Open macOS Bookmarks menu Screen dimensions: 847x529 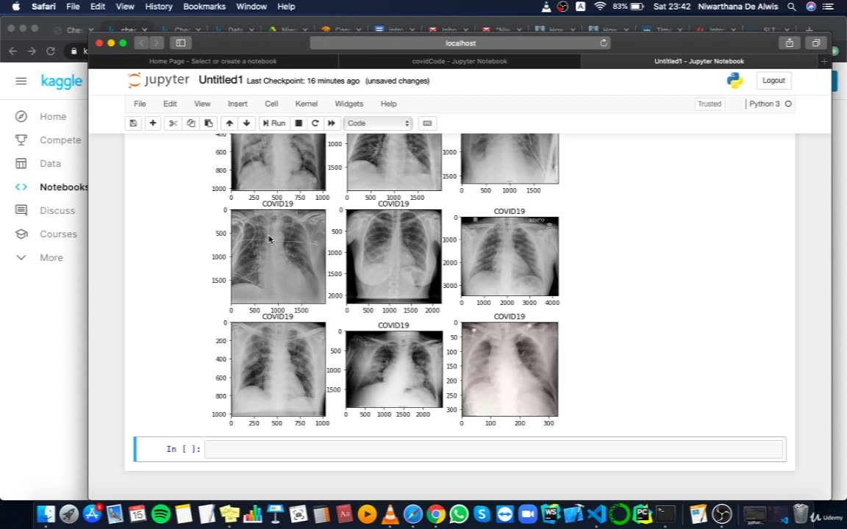point(204,7)
